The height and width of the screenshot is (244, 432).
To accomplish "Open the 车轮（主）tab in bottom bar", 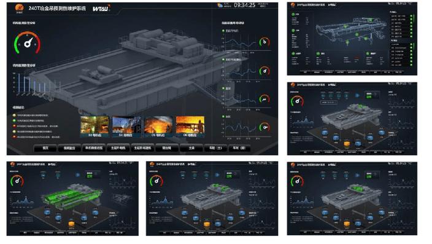I will click(215, 148).
